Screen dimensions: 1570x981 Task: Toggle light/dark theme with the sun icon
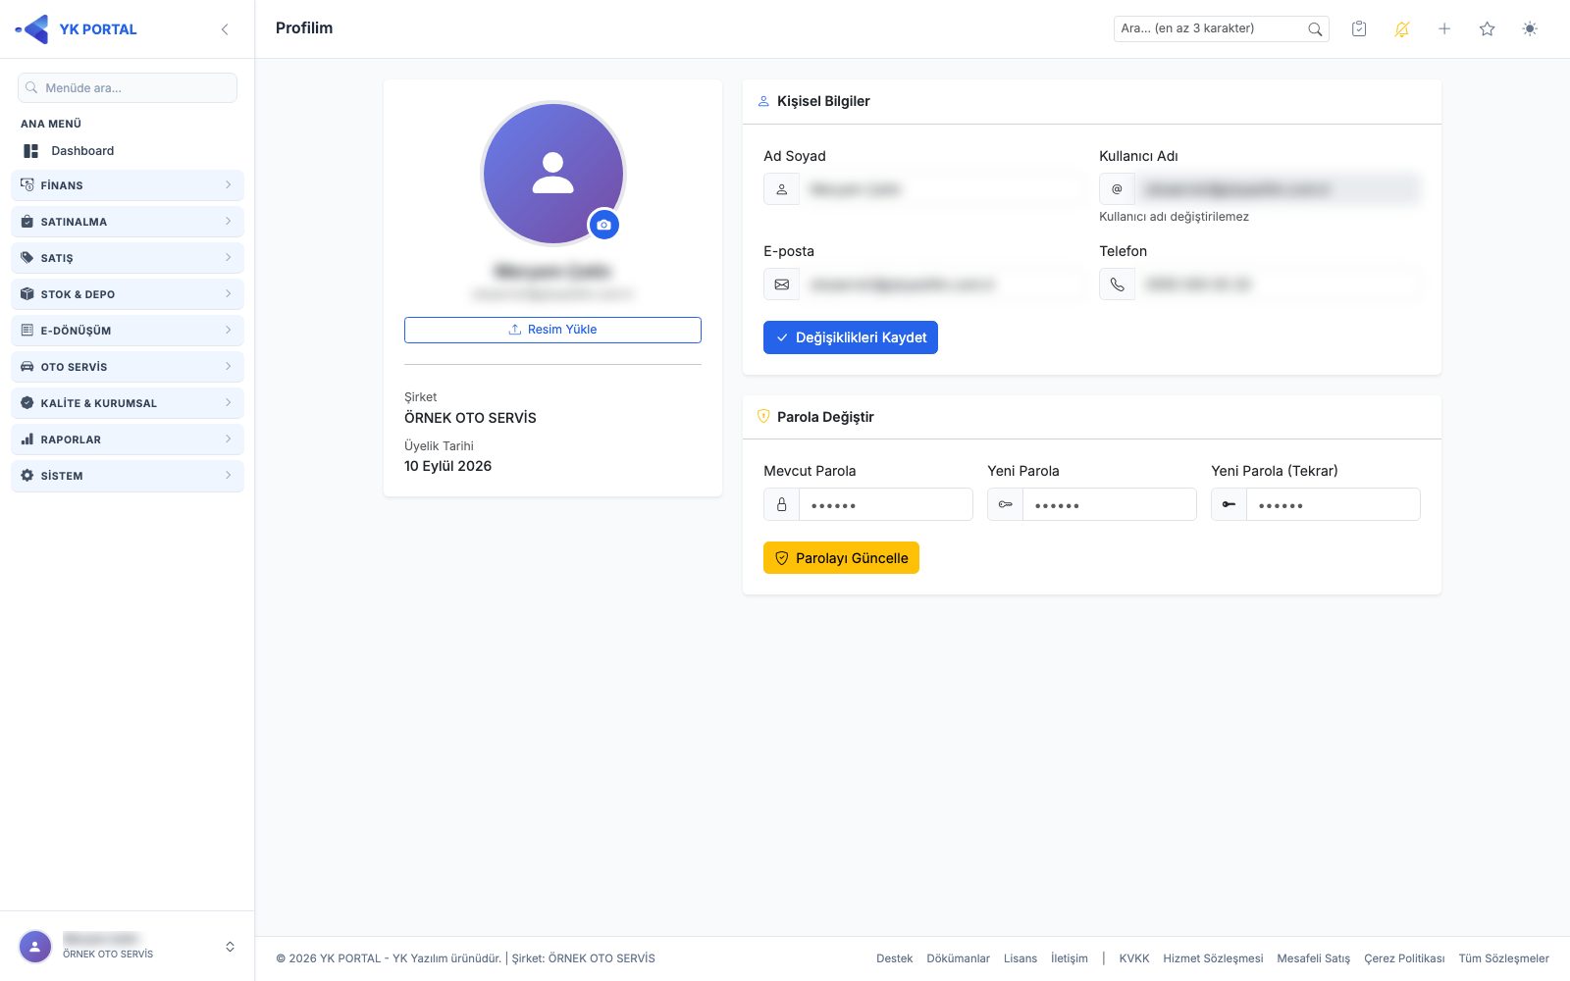click(x=1530, y=29)
